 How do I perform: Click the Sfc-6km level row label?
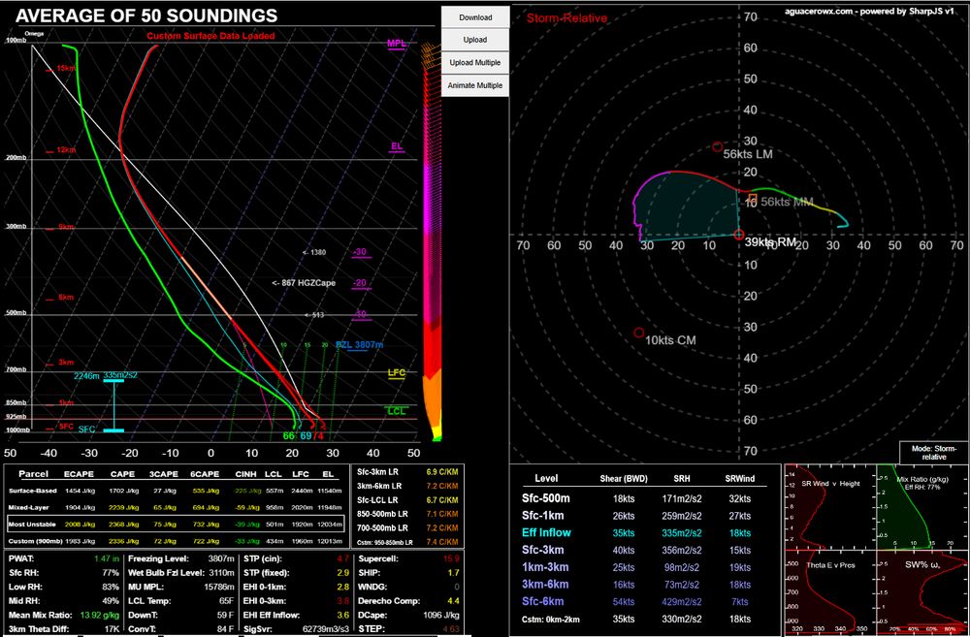pyautogui.click(x=542, y=601)
